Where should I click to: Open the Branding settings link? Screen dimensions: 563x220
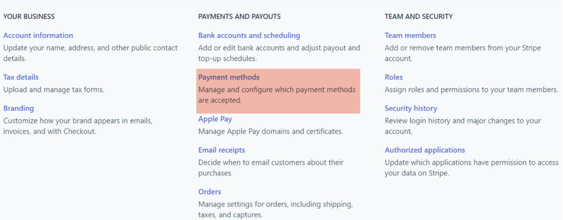click(18, 108)
